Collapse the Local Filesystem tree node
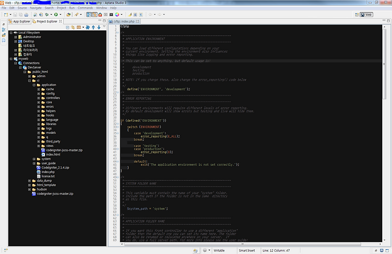The image size is (392, 254). [x=11, y=33]
